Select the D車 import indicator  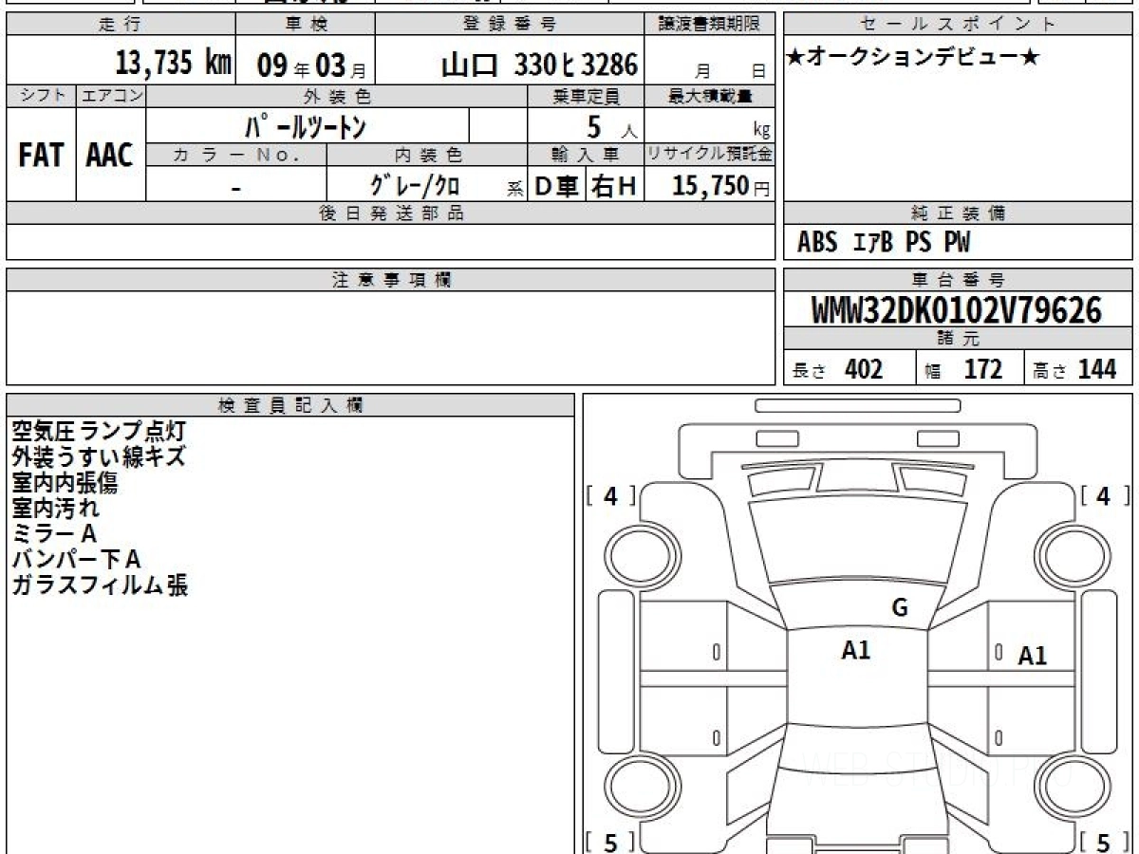point(556,187)
